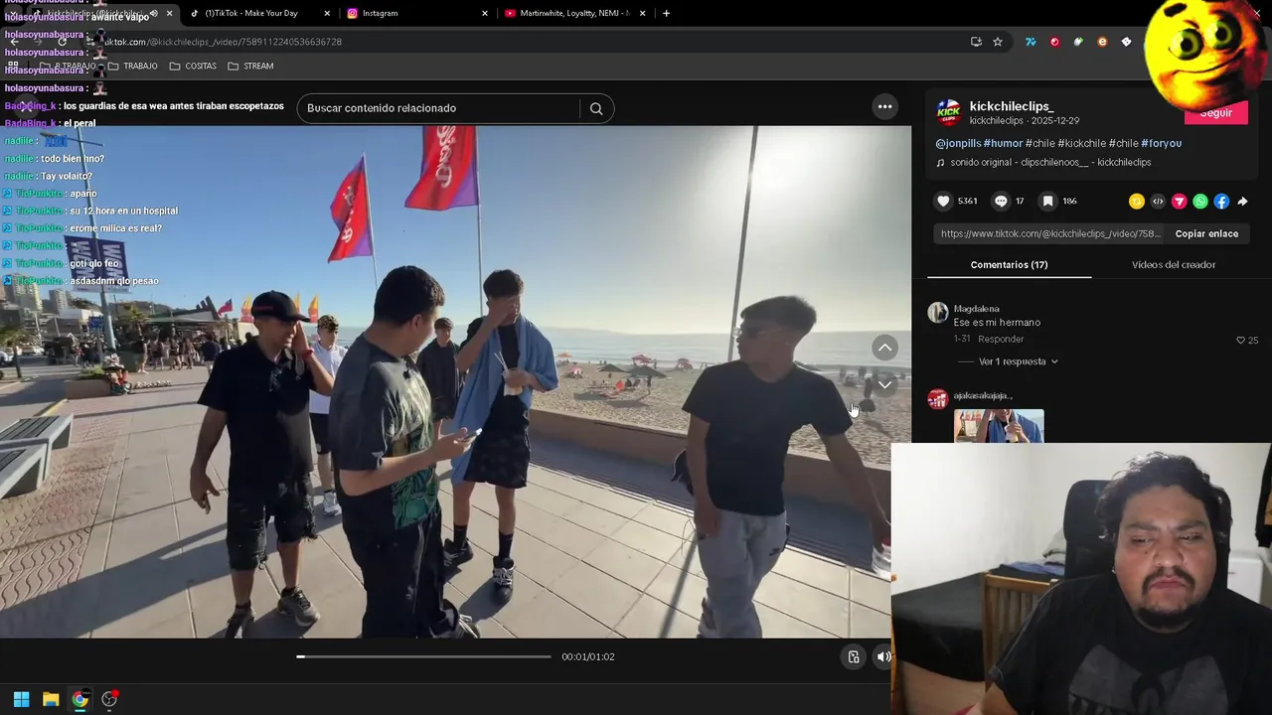The width and height of the screenshot is (1272, 715).
Task: Go to the next video via the down chevron
Action: click(884, 385)
